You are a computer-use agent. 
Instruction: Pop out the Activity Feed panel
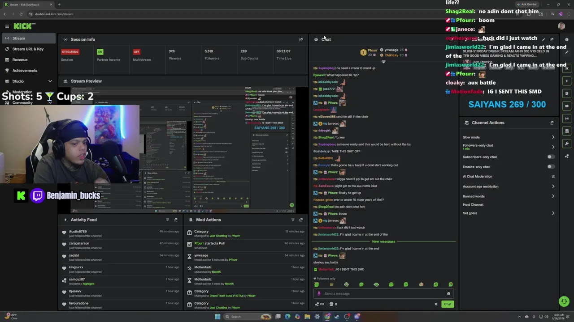tap(175, 220)
